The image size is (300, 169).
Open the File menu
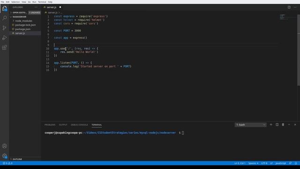(x=2, y=2)
